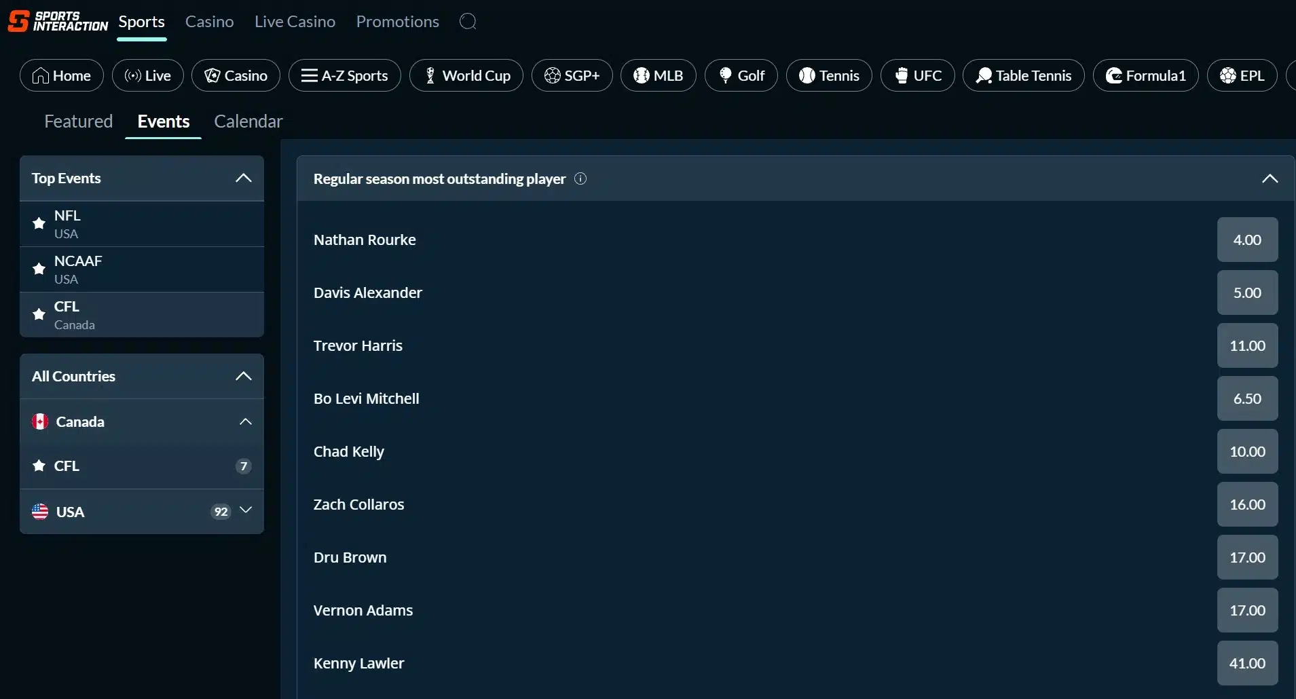Viewport: 1296px width, 699px height.
Task: Click the star icon next to NFL
Action: click(x=39, y=223)
